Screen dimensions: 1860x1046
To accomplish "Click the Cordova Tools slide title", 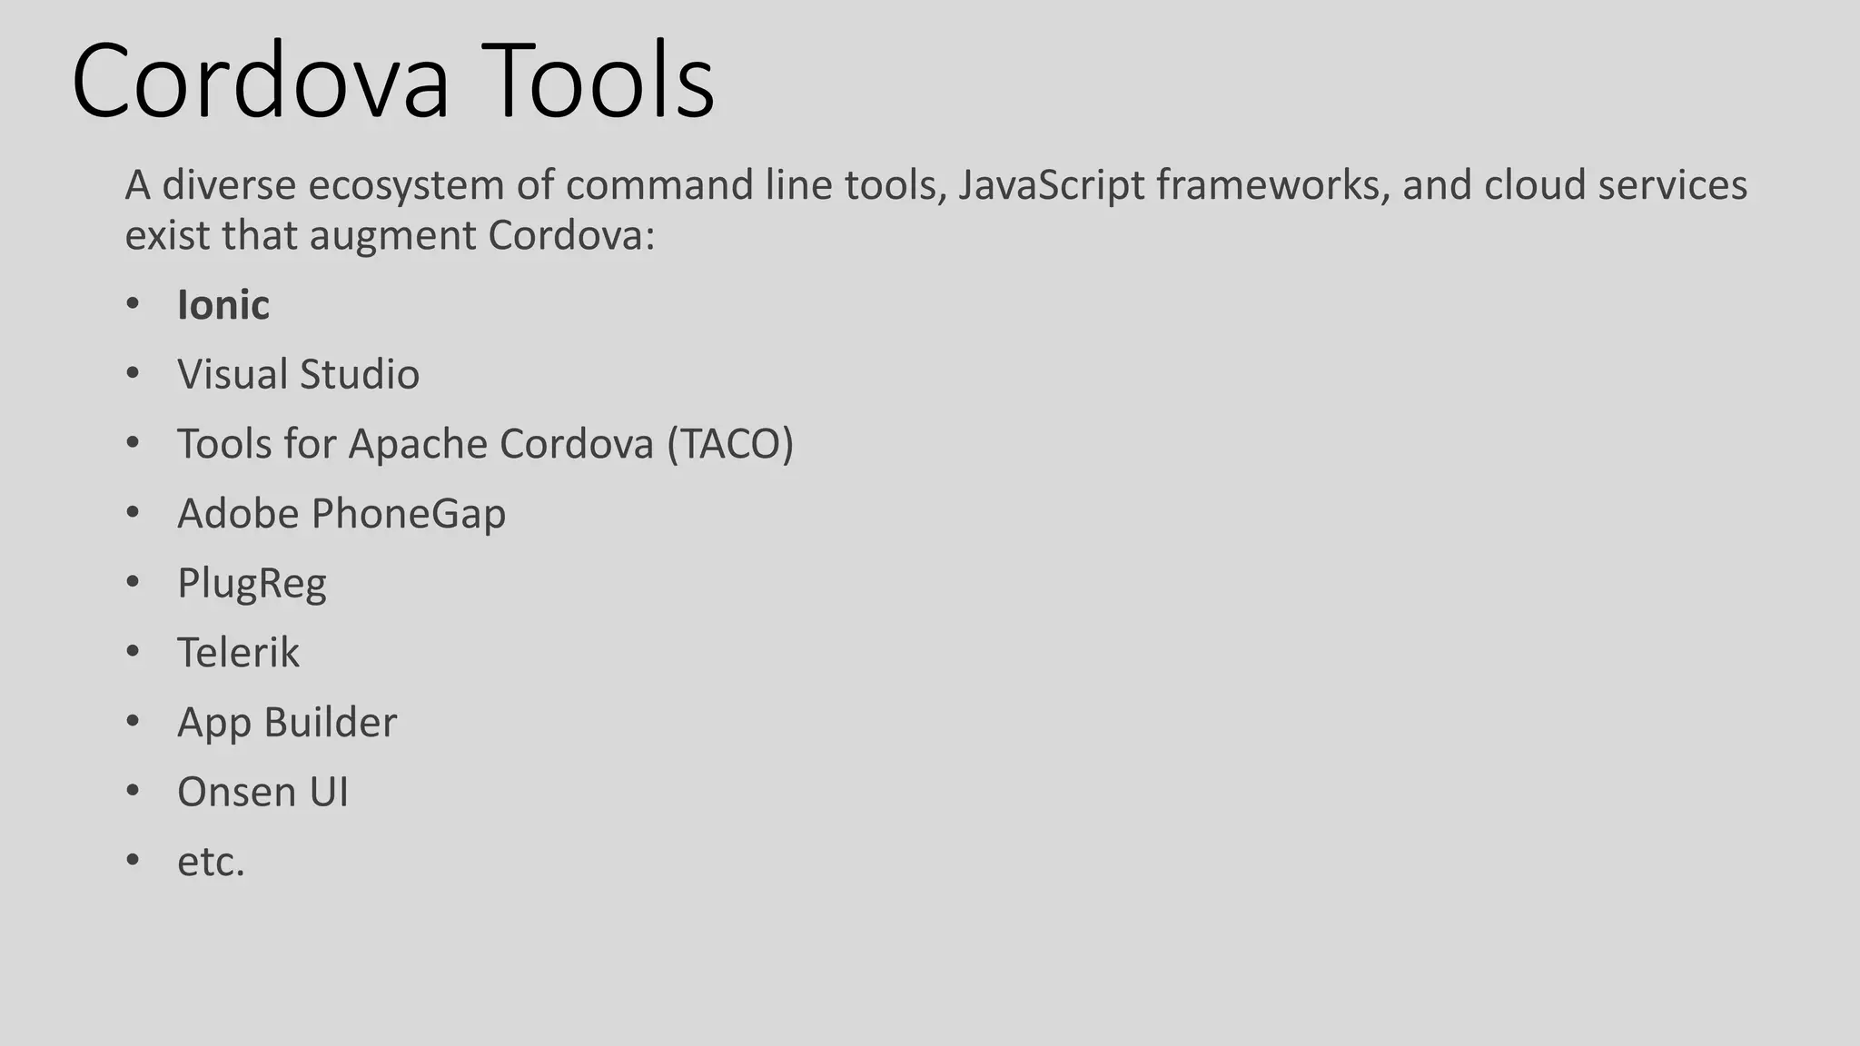I will [x=393, y=80].
